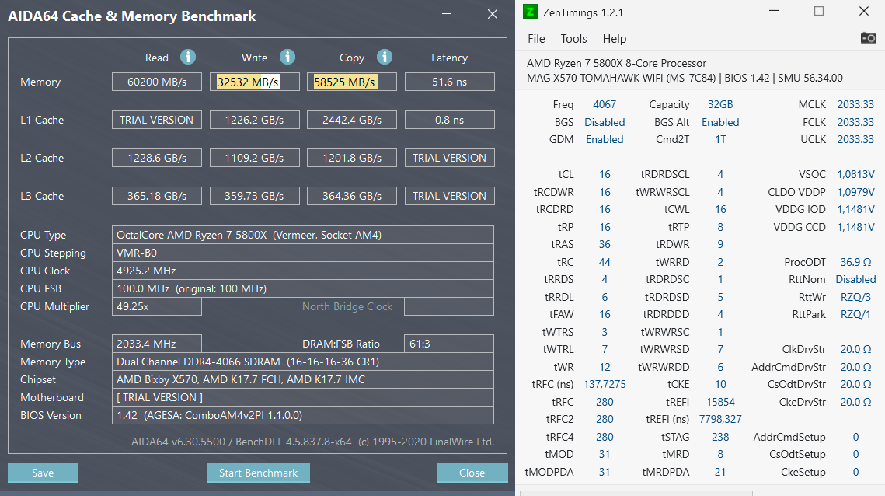Click the Memory Latency 51.6 ns field
Viewport: 885px width, 496px height.
(x=449, y=82)
